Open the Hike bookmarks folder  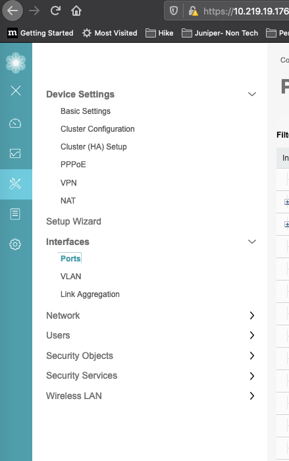point(159,33)
